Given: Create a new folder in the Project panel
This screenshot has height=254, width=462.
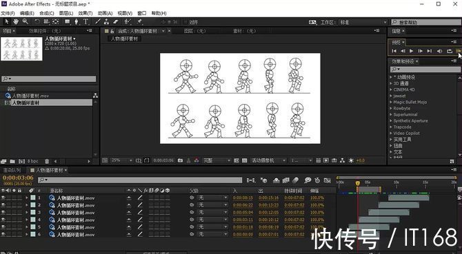Looking at the screenshot, I should pyautogui.click(x=12, y=161).
